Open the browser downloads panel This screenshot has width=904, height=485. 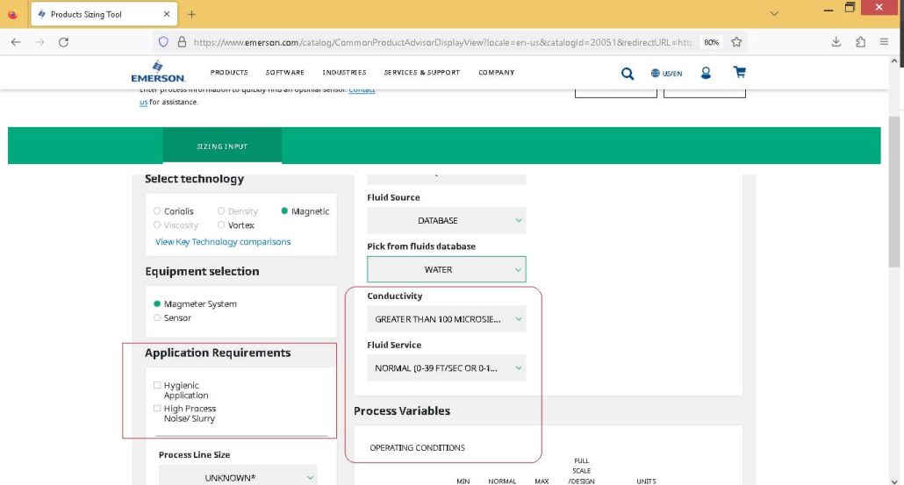click(x=836, y=42)
